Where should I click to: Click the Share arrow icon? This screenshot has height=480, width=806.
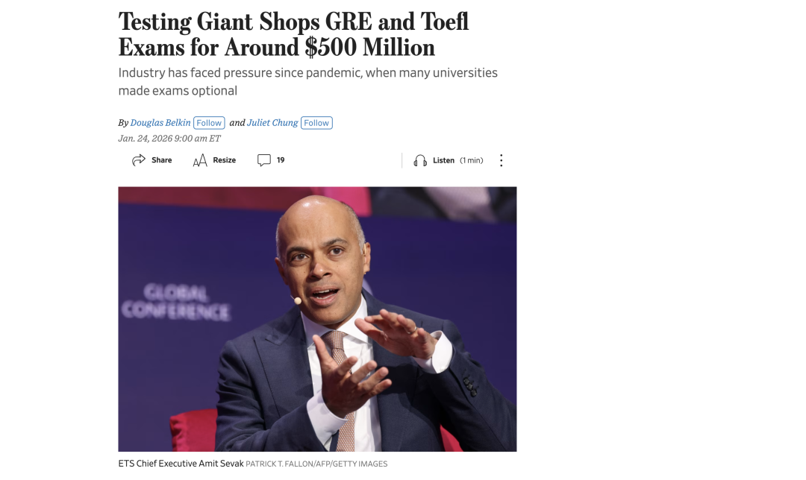point(139,160)
